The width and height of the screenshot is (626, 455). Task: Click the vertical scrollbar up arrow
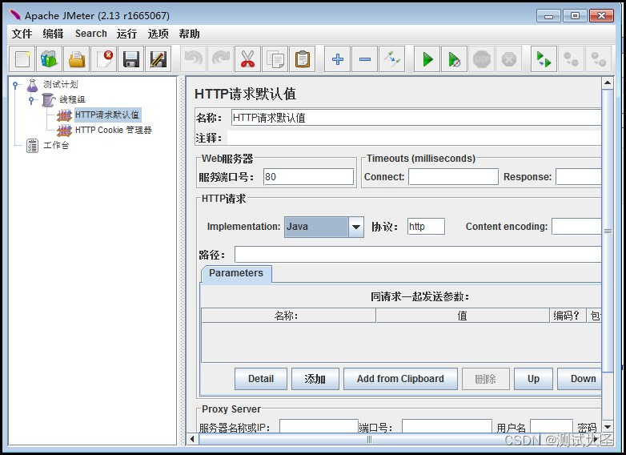608,83
